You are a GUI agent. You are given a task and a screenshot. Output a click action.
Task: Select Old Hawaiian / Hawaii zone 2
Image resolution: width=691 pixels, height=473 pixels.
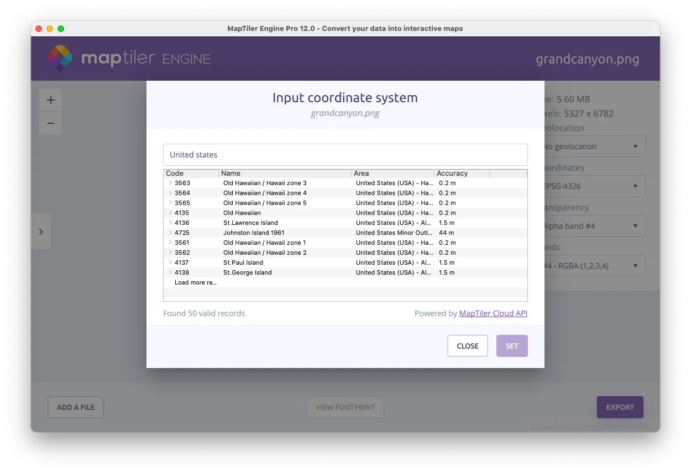(265, 253)
